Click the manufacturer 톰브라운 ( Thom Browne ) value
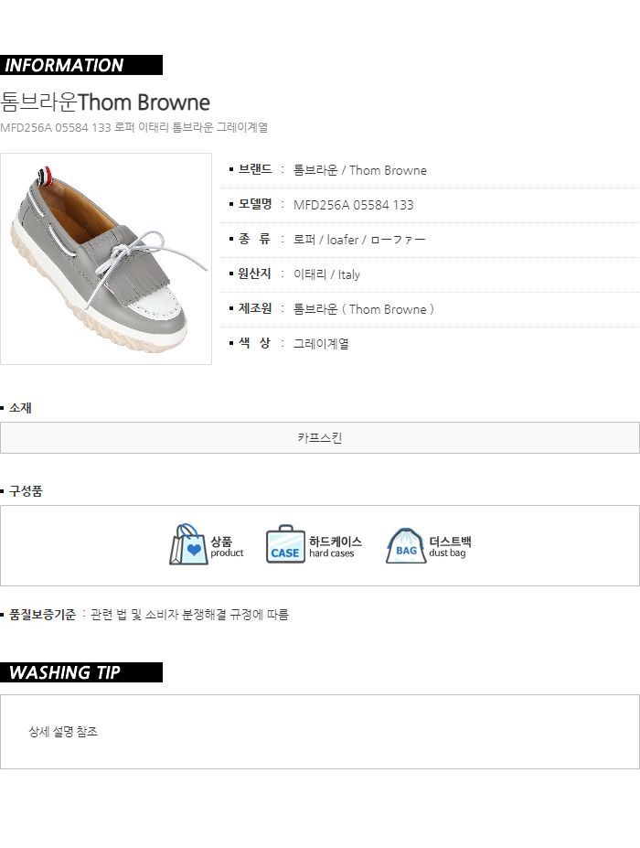640x848 pixels. (x=363, y=309)
